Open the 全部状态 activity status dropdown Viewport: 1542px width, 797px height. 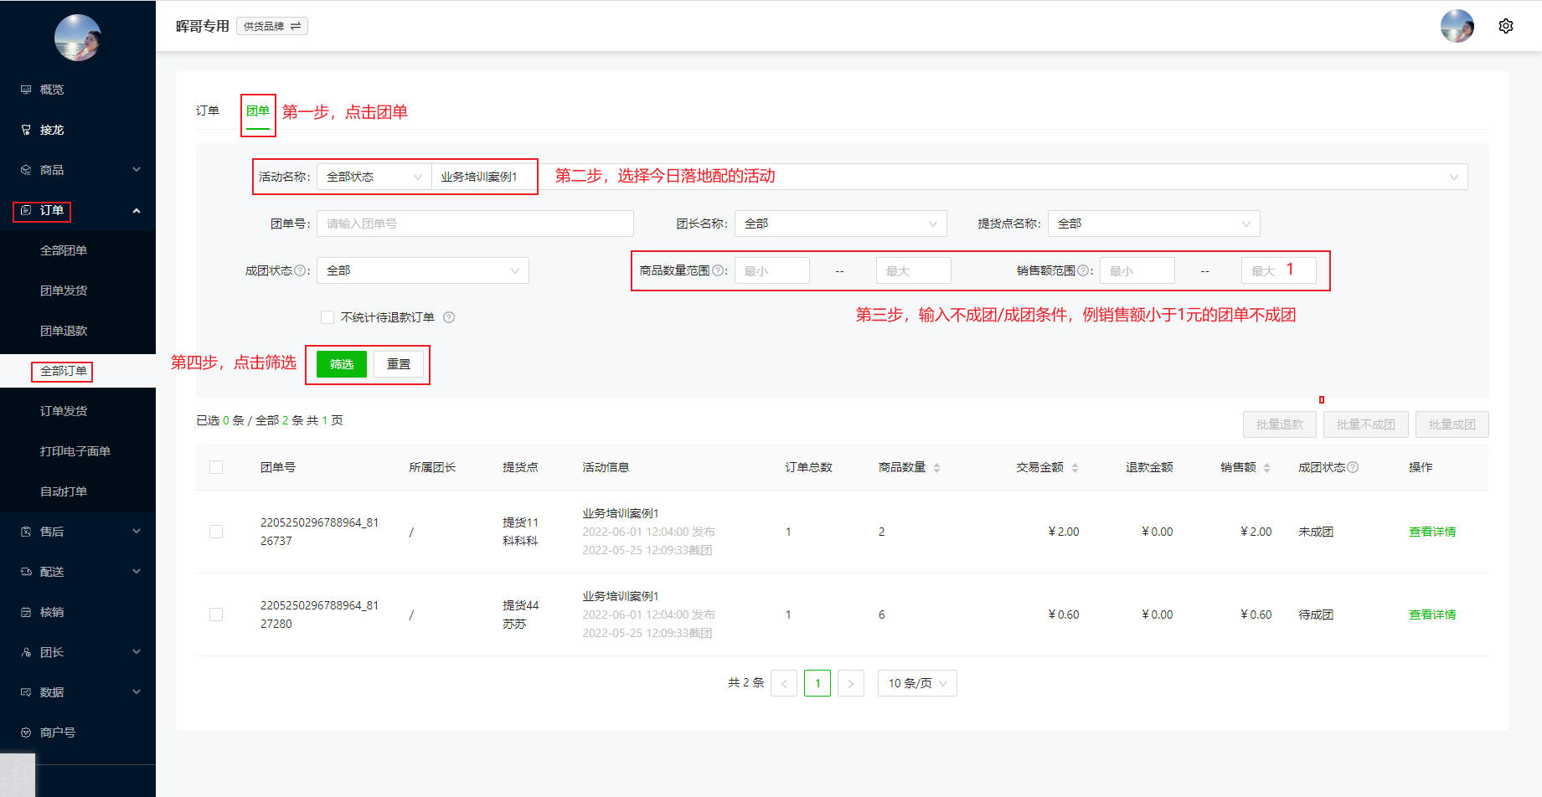coord(374,177)
